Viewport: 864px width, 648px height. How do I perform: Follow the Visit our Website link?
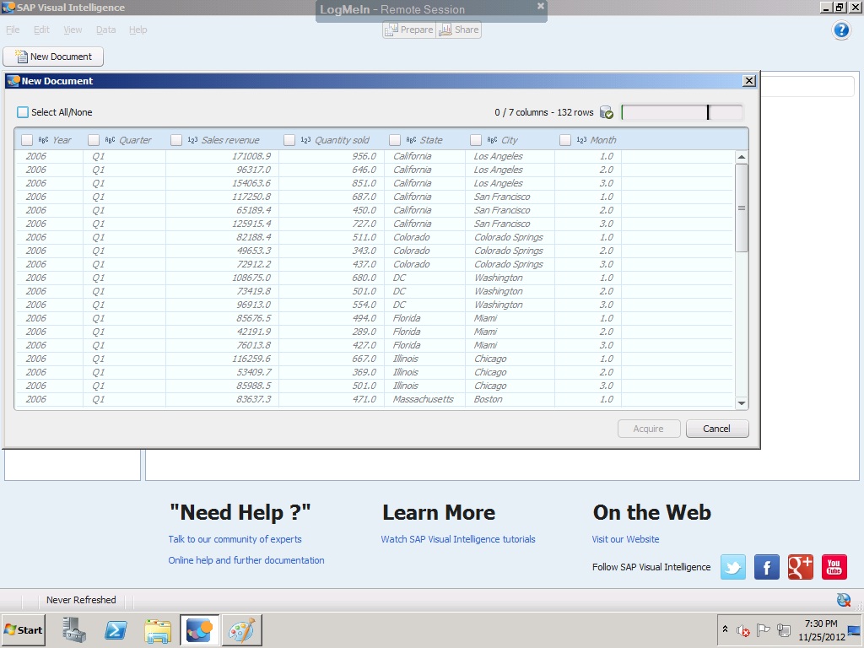point(625,539)
